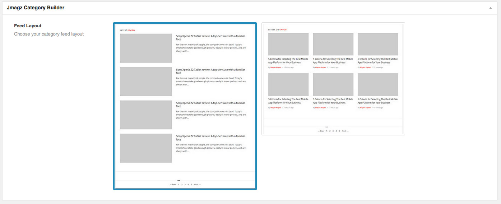Click the red GADGET heading in grid preview
The width and height of the screenshot is (501, 204).
[283, 29]
